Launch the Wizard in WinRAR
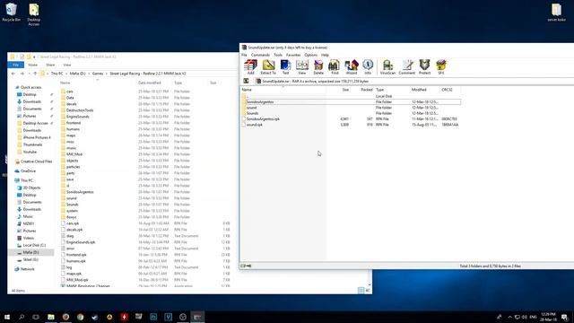The image size is (574, 323). [352, 67]
